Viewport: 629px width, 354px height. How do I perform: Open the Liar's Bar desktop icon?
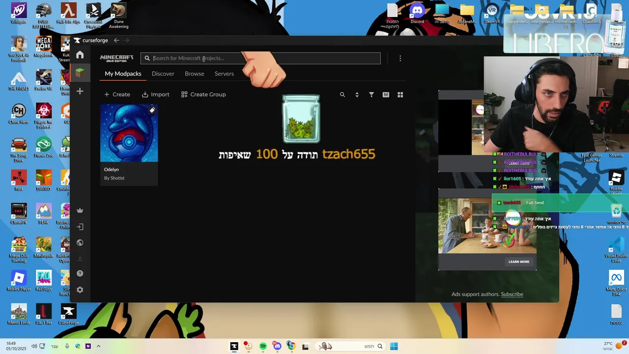coord(43,315)
